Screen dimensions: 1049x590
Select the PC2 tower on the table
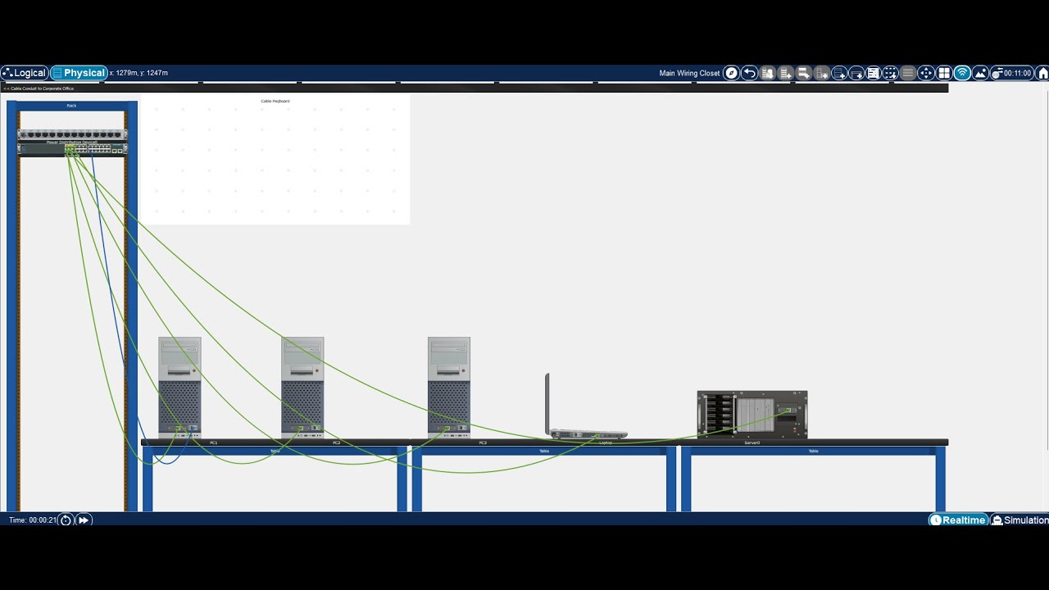coord(302,388)
